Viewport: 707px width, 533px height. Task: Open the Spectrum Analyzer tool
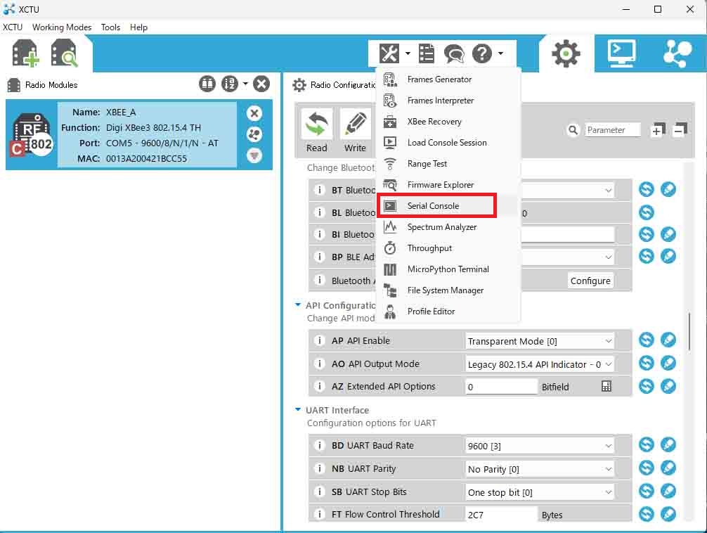coord(448,227)
